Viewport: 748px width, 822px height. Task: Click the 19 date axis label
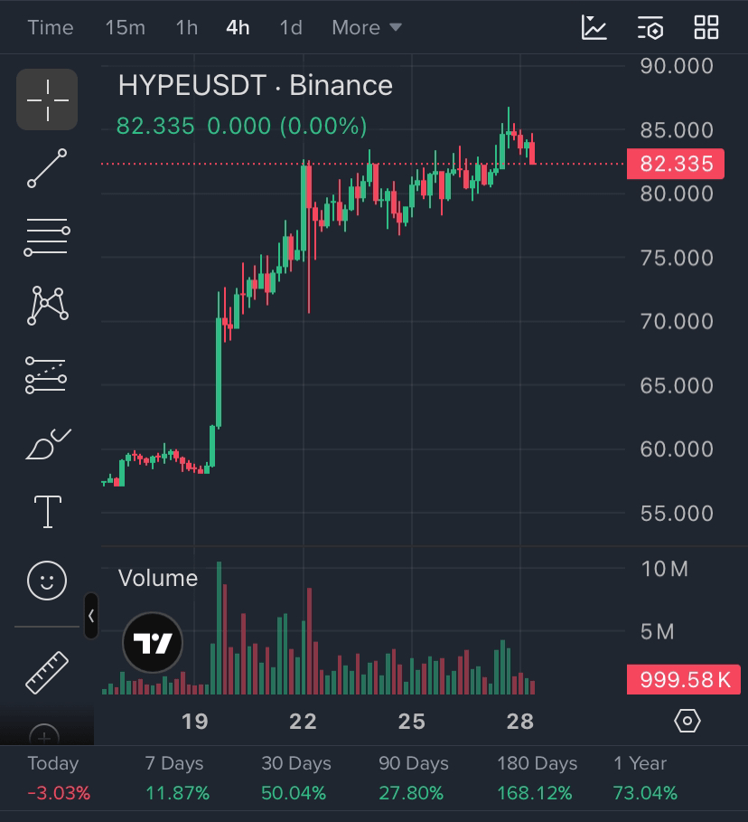[x=195, y=722]
